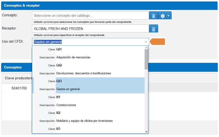Collapse the Uso del CFDI dropdown arrow
Viewport: 219px width, 137px height.
[146, 42]
